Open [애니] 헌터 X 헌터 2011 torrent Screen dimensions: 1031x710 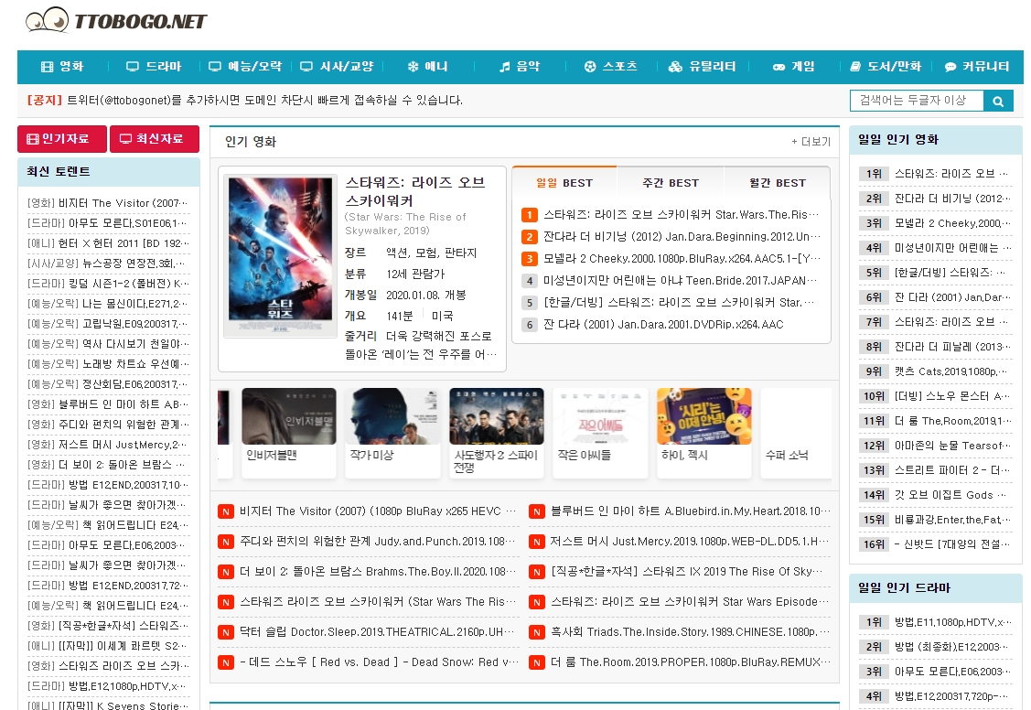[x=109, y=243]
